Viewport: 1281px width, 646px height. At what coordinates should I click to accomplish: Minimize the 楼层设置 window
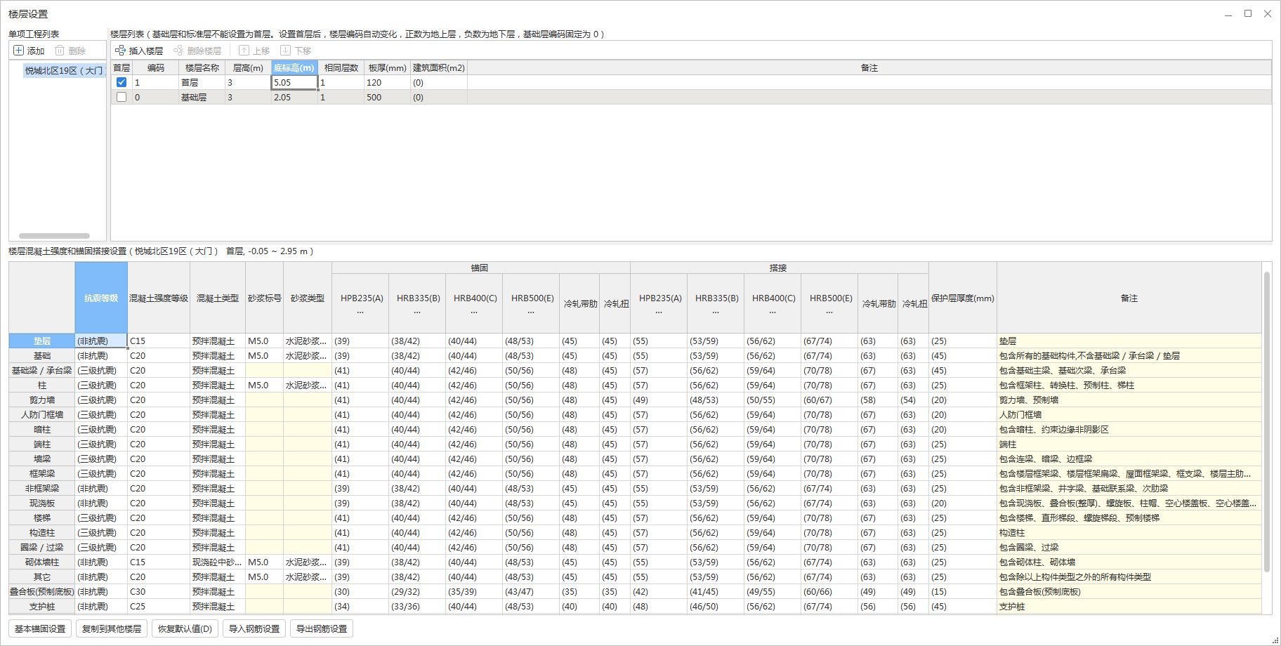coord(1228,13)
